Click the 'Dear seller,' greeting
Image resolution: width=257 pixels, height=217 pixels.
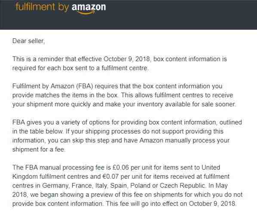pos(28,41)
